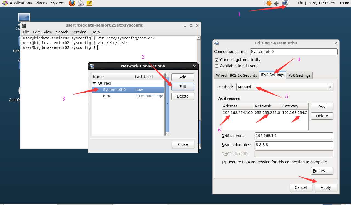Click the connection list scrollbar up arrow

coord(167,75)
